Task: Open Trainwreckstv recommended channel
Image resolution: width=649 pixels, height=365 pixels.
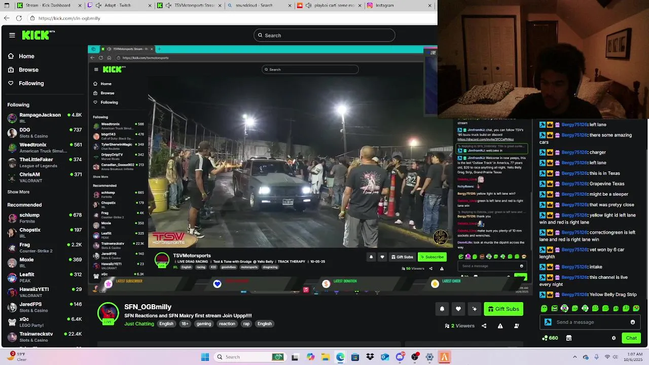Action: pyautogui.click(x=45, y=337)
